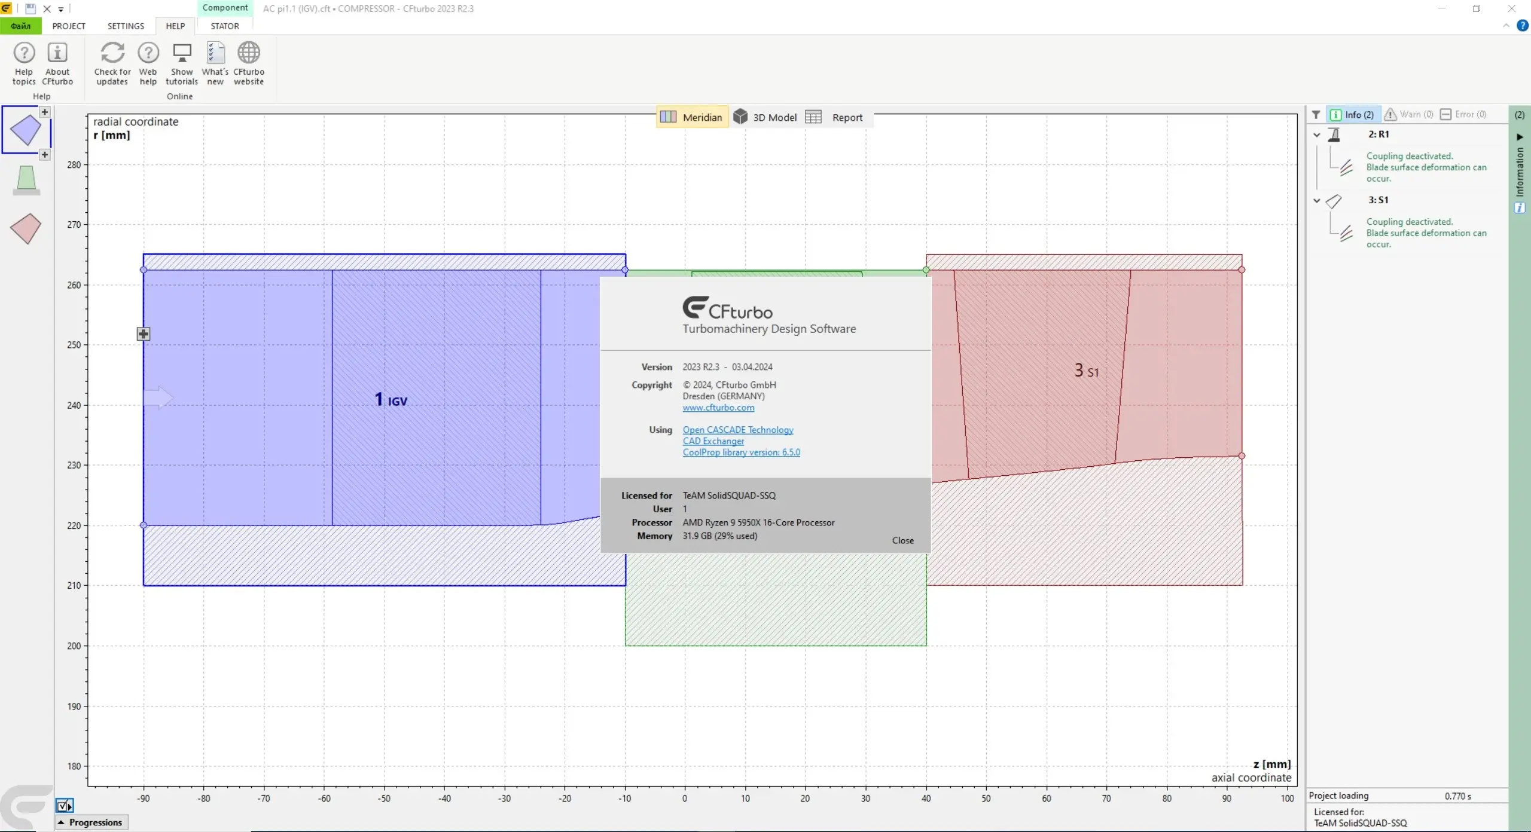
Task: Click the (2) message counter on side strip
Action: (x=1520, y=115)
